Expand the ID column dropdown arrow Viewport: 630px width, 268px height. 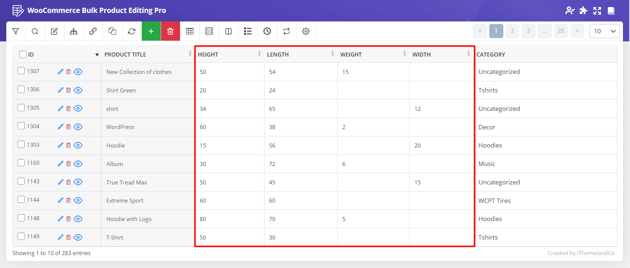[x=97, y=55]
